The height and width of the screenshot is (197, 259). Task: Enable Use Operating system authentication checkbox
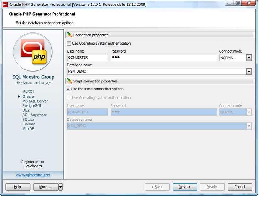pyautogui.click(x=69, y=43)
